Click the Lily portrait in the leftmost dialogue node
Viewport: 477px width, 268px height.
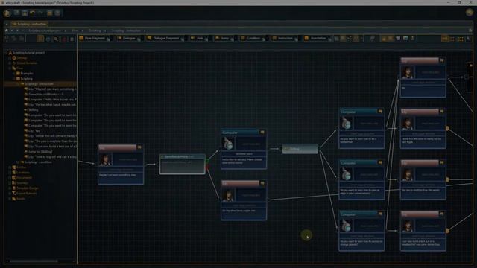click(x=105, y=159)
